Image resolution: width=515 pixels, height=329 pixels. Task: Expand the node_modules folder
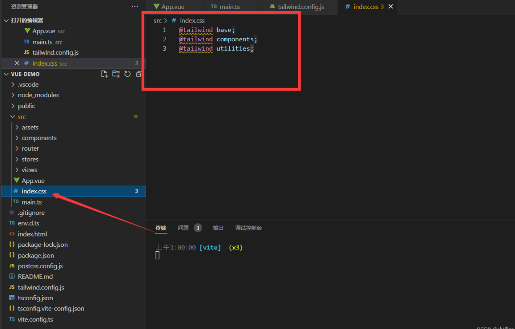tap(38, 95)
